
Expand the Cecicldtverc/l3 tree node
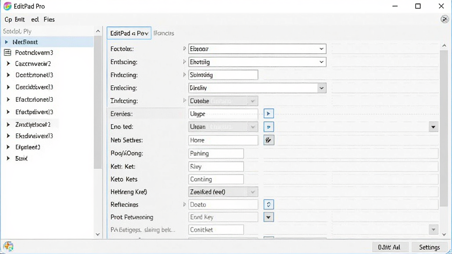coord(8,87)
